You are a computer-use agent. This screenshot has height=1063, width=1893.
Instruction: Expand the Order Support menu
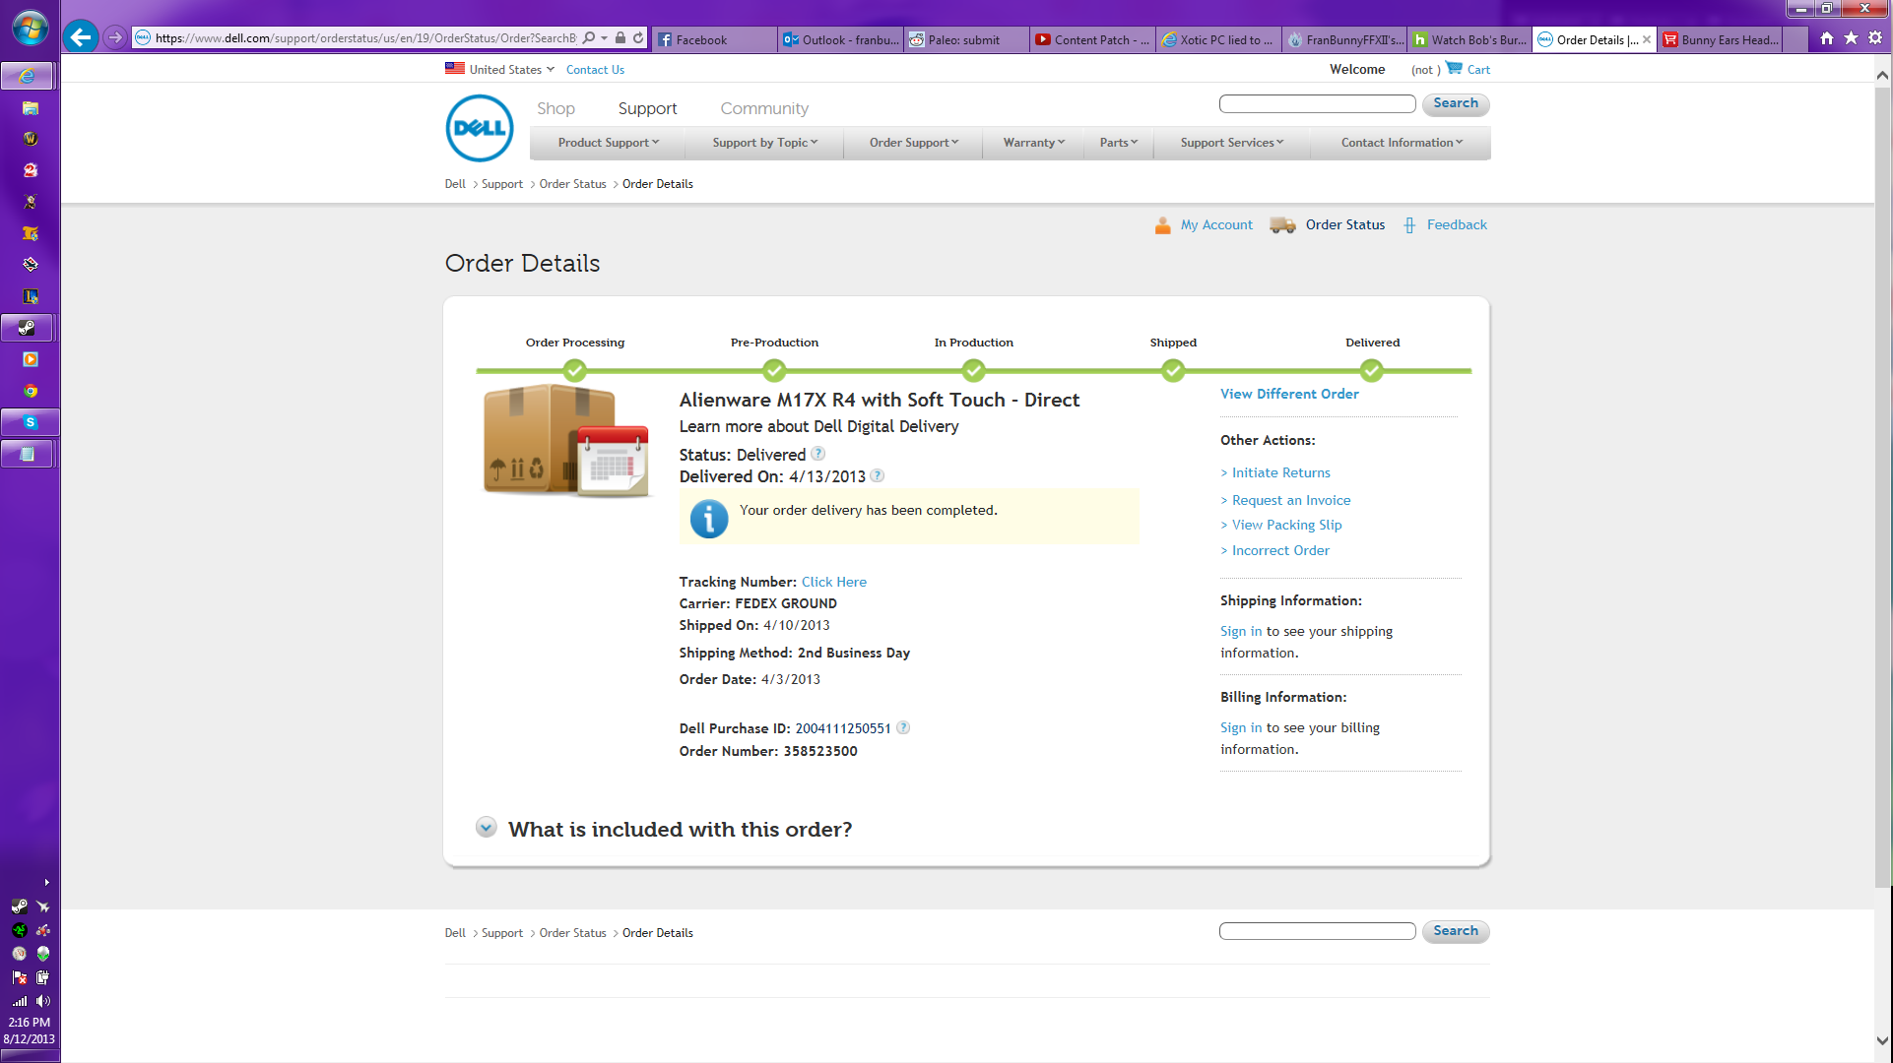pyautogui.click(x=913, y=143)
